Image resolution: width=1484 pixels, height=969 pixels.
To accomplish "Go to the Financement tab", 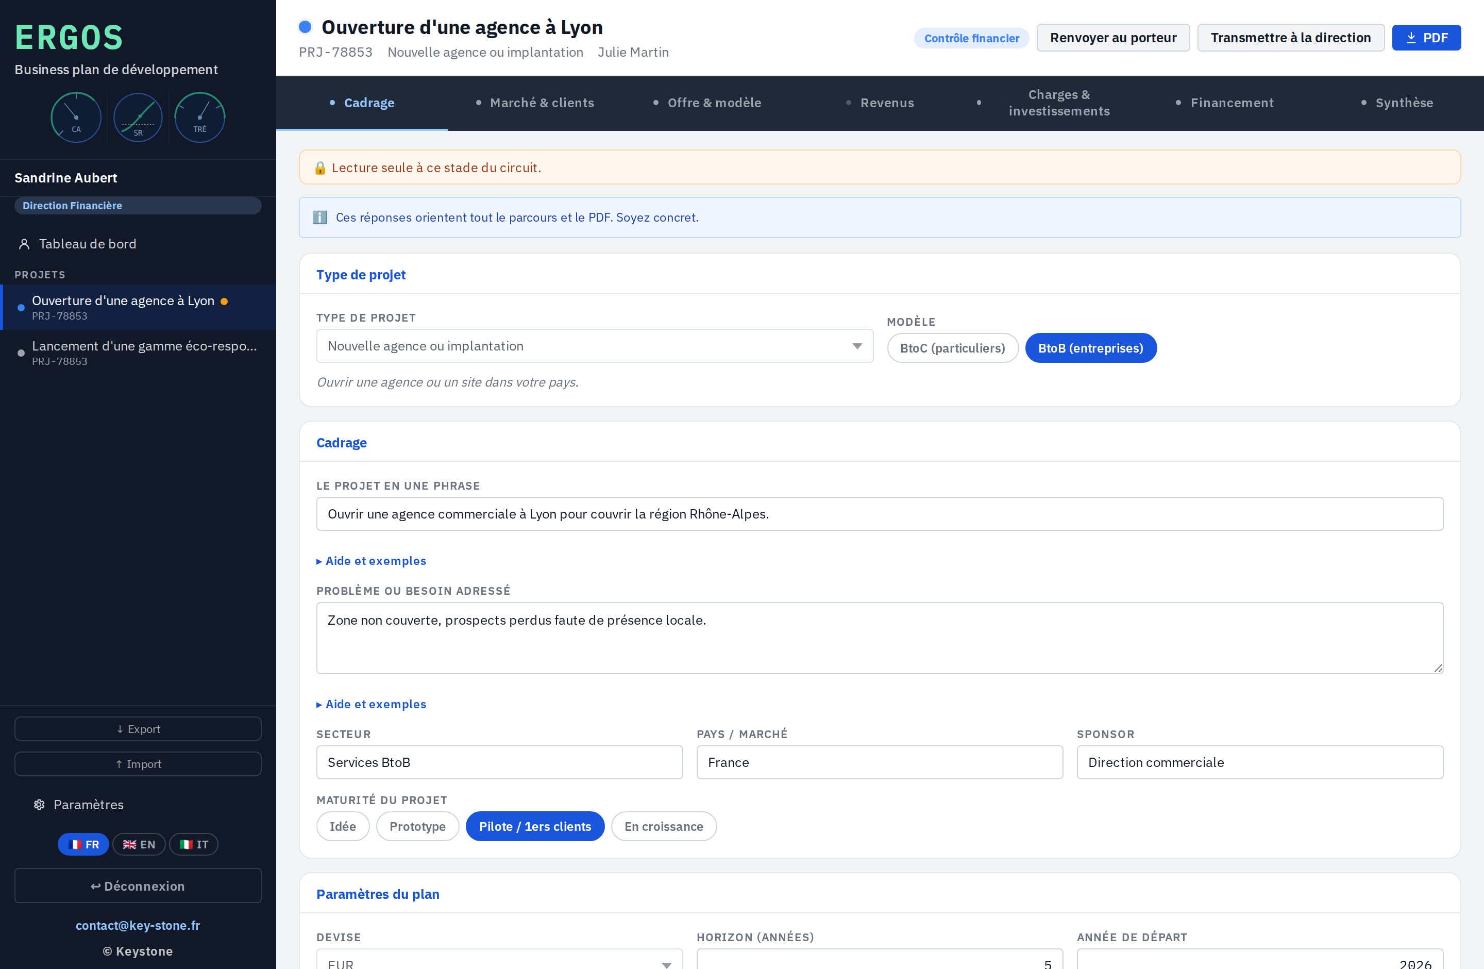I will click(x=1225, y=103).
